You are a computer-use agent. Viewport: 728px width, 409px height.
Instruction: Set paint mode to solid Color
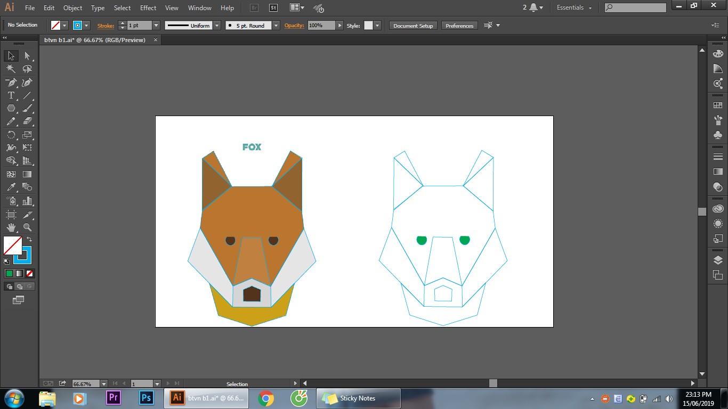coord(9,273)
